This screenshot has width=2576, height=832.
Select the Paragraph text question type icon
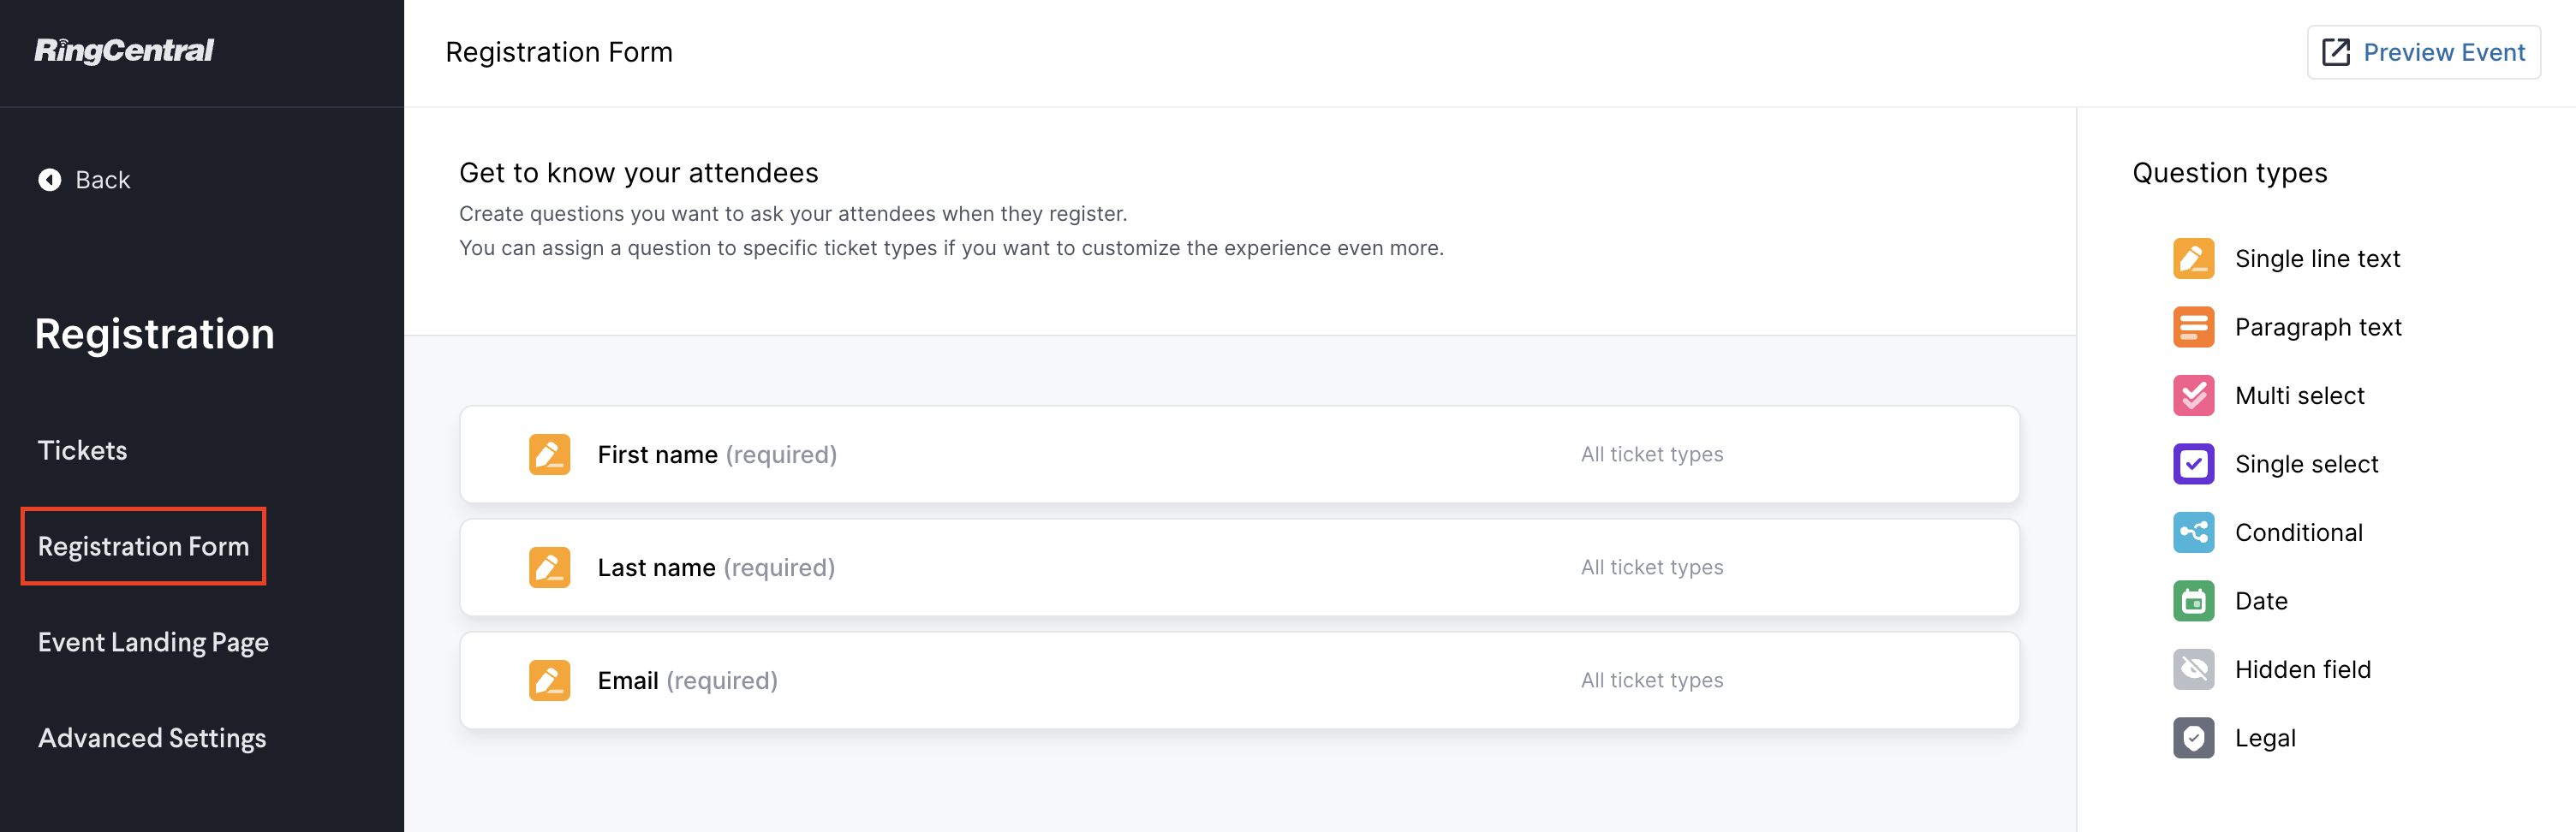[2193, 327]
